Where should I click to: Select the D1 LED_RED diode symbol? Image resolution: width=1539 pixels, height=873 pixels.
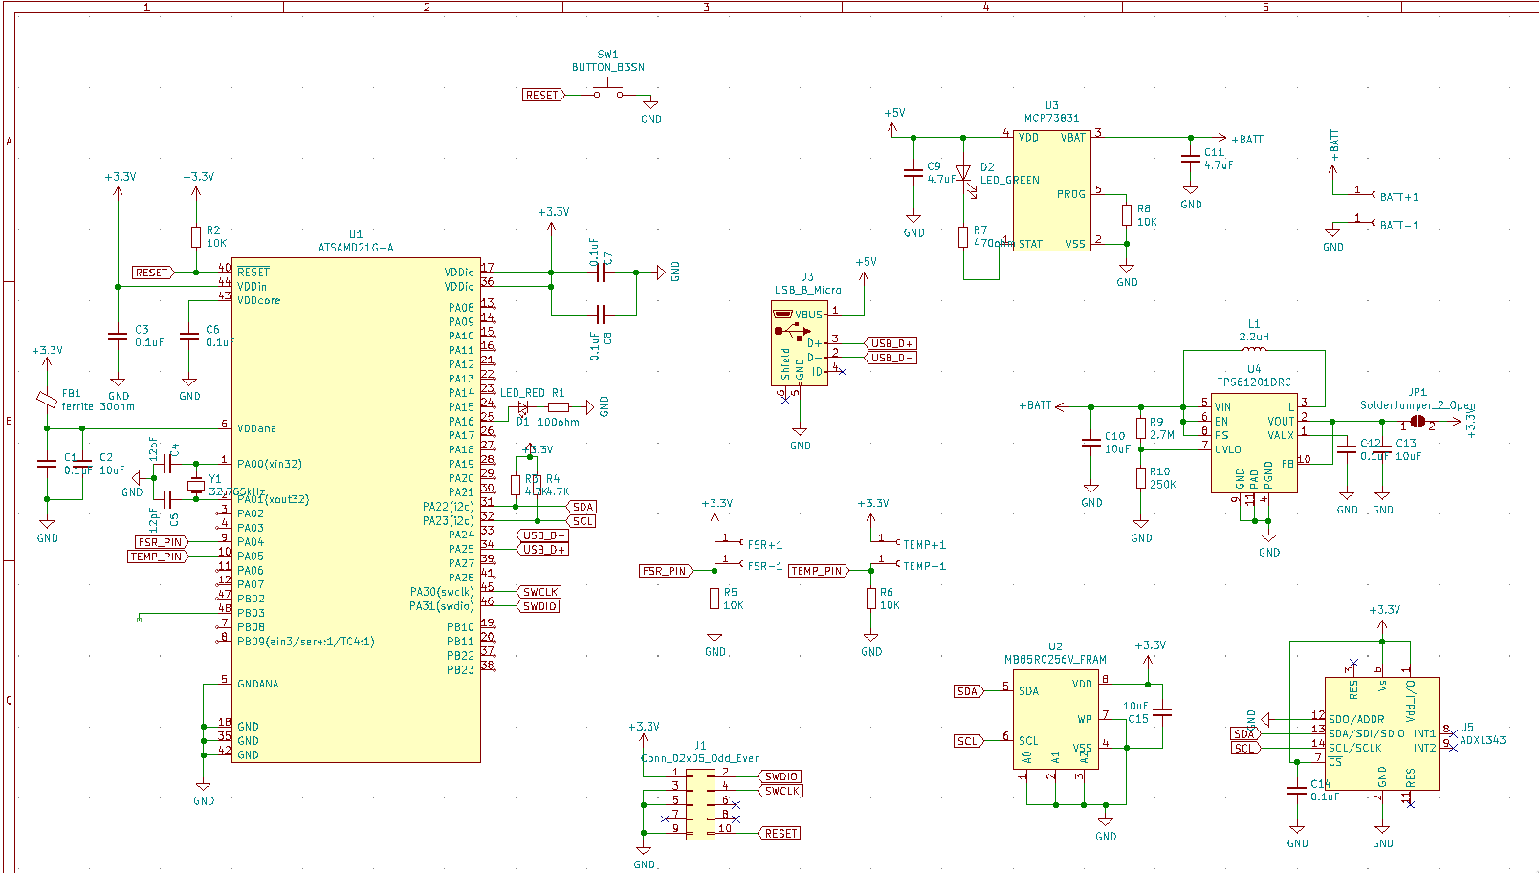click(522, 407)
